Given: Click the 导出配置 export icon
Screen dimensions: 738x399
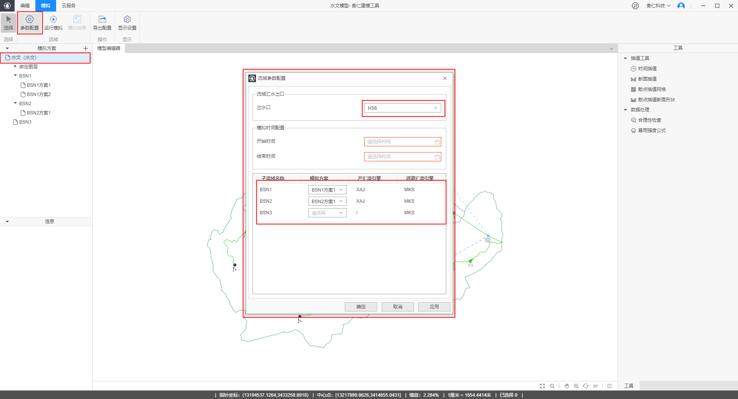Looking at the screenshot, I should [102, 19].
